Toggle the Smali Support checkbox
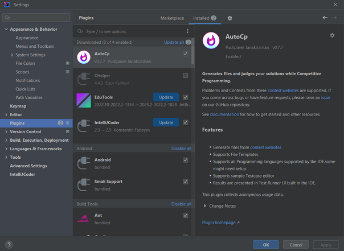 pyautogui.click(x=186, y=182)
